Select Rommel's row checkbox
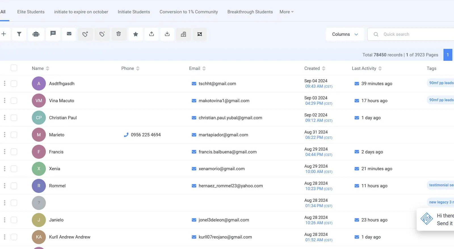 [x=14, y=186]
